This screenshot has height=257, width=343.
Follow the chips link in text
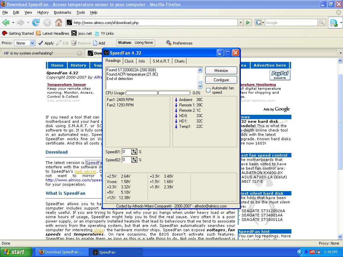click(98, 230)
